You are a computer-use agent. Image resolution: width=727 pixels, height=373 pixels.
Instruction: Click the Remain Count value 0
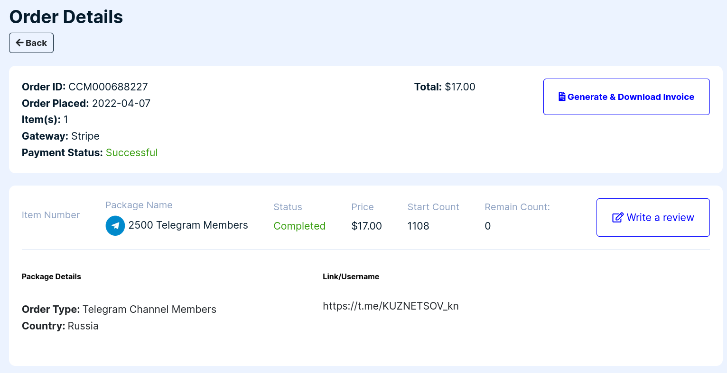(x=487, y=226)
